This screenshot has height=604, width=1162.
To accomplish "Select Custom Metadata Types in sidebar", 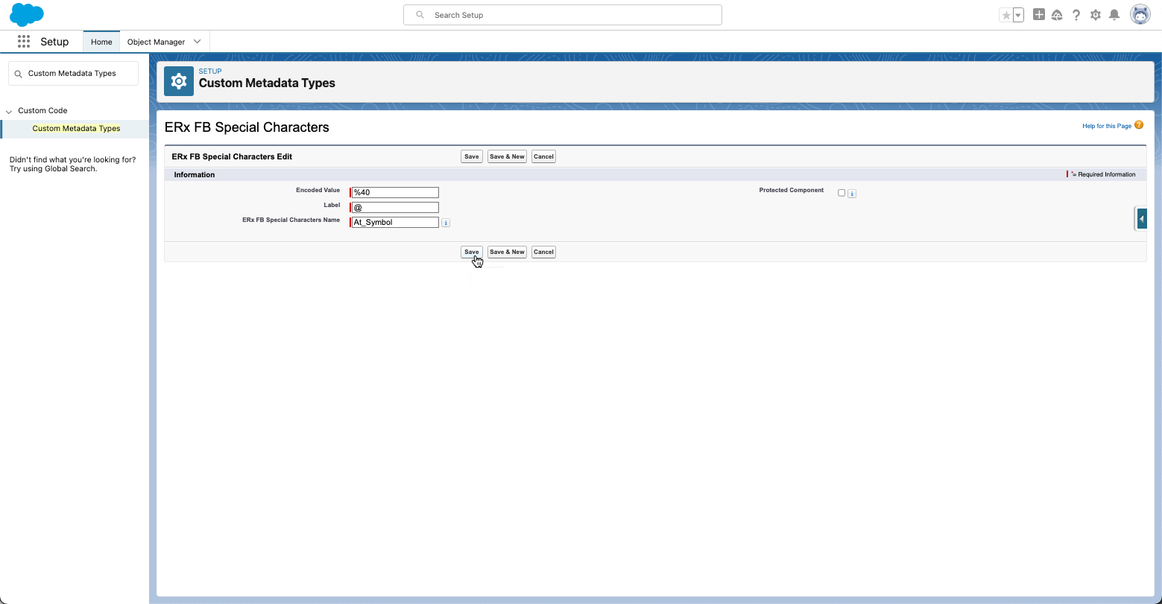I will [x=76, y=128].
